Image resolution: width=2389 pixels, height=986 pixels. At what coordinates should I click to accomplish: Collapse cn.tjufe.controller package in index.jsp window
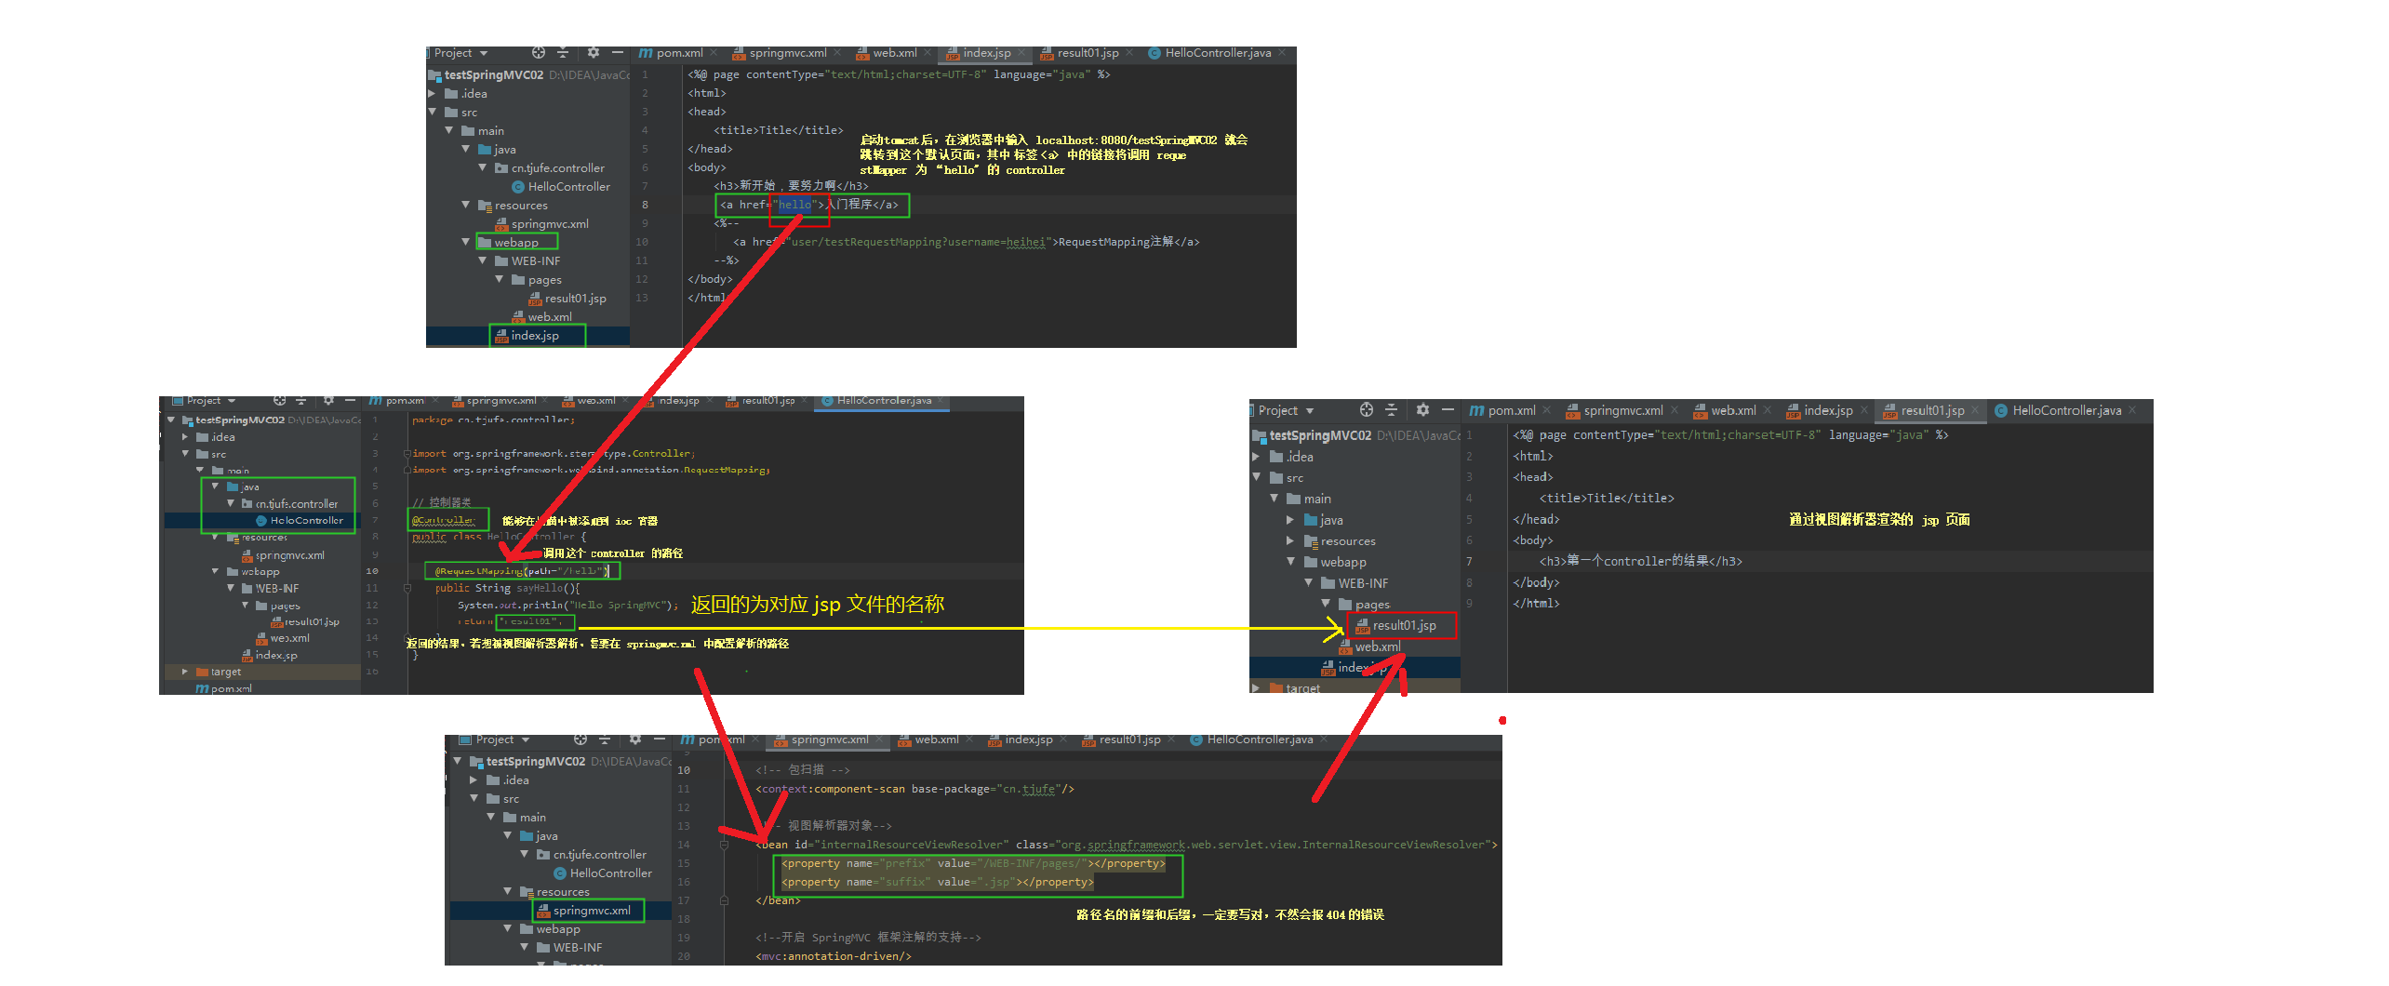coord(483,168)
